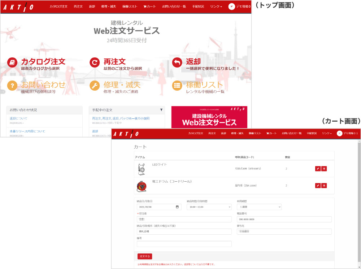Screen dimensions: 361x269
Task: Open the calendar picker in date field
Action: pos(177,207)
